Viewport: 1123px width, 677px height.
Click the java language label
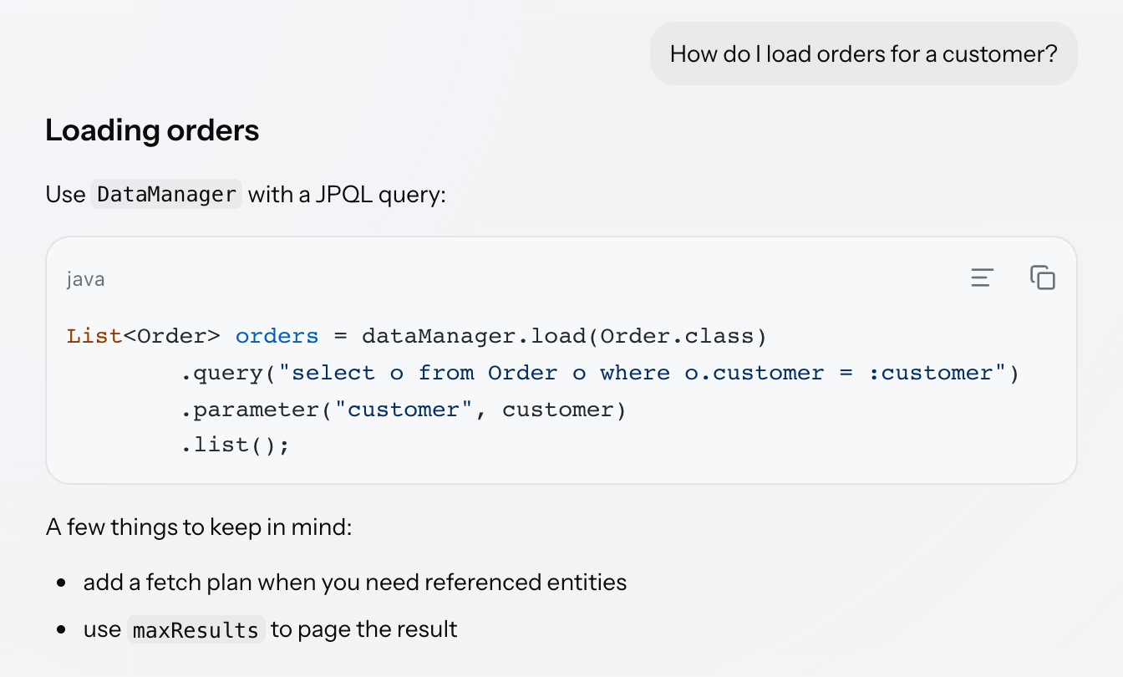pyautogui.click(x=86, y=279)
